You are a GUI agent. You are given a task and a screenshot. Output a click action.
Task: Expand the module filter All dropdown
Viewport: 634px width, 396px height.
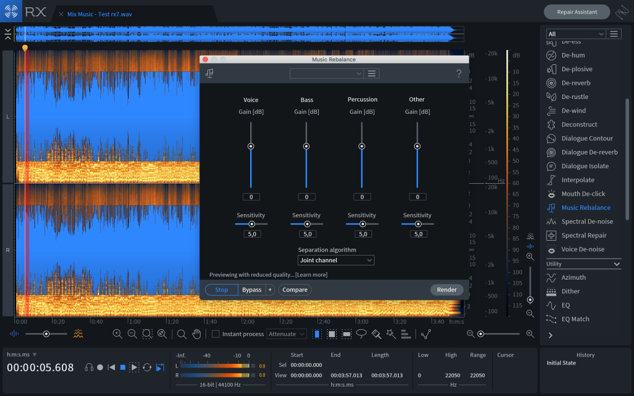tap(575, 34)
